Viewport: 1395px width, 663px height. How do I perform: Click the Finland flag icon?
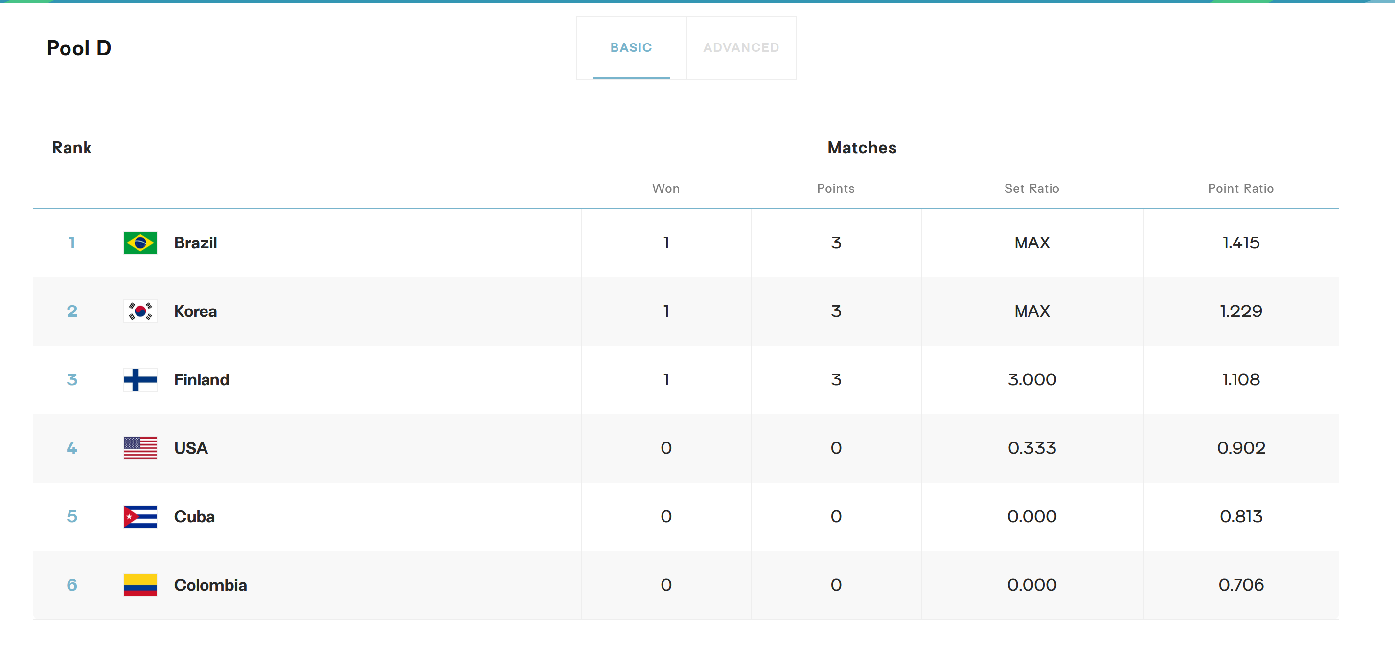[140, 379]
